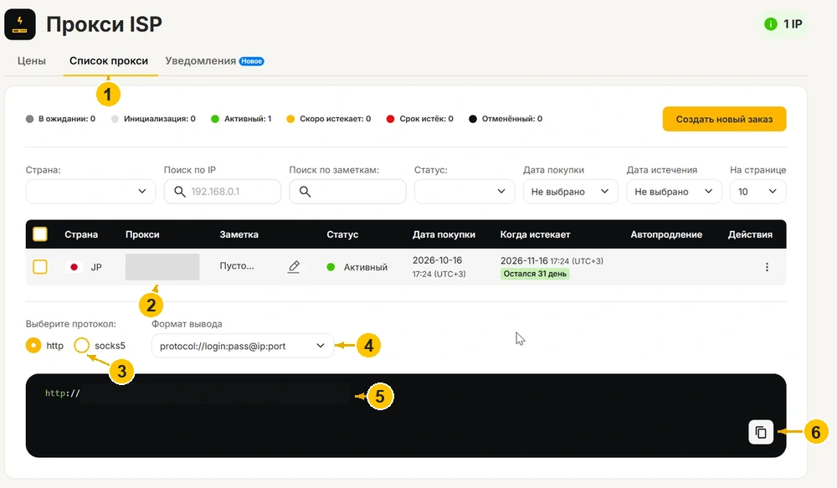The height and width of the screenshot is (488, 837).
Task: Click the Действия column header
Action: 751,234
